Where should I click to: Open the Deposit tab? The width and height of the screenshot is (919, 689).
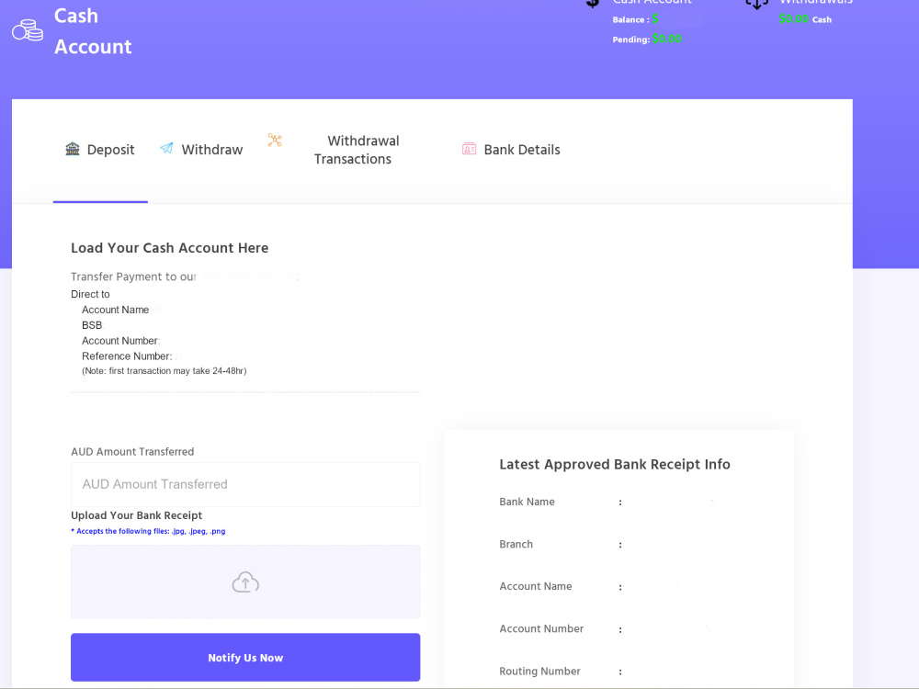100,150
